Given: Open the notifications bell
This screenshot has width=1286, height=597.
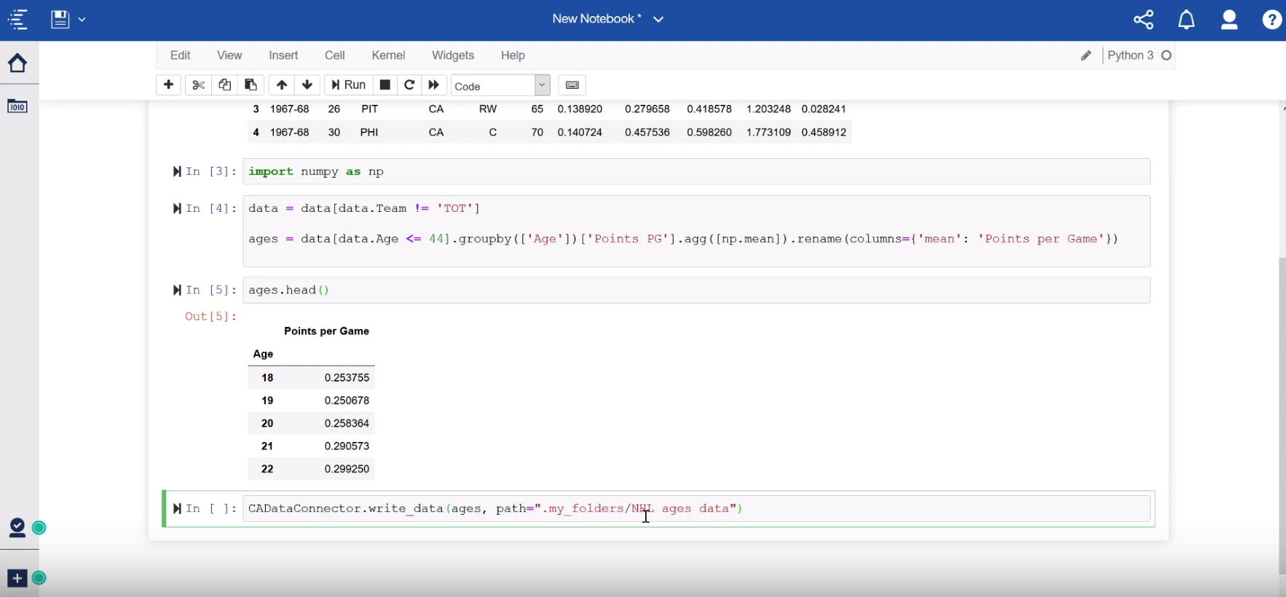Looking at the screenshot, I should (1186, 20).
